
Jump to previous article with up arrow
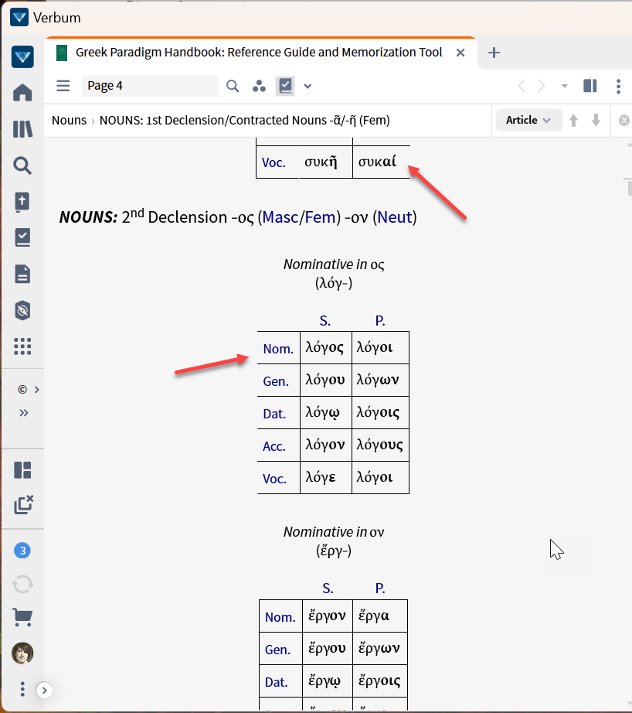pos(573,120)
